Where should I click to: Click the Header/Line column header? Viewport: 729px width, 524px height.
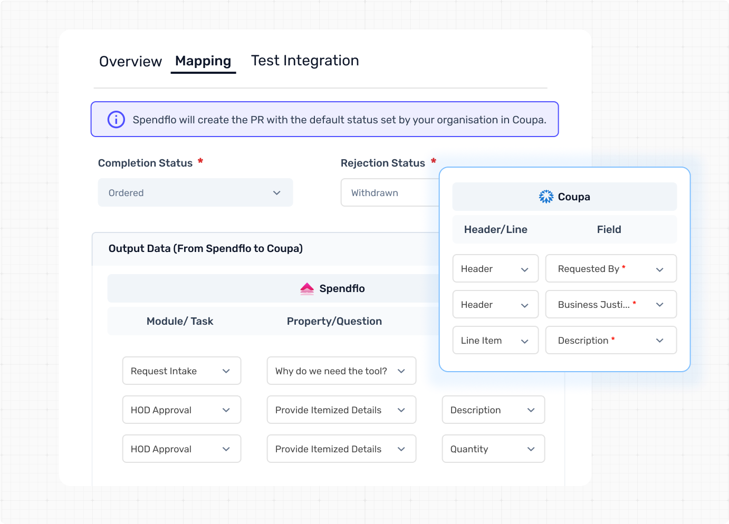coord(496,229)
